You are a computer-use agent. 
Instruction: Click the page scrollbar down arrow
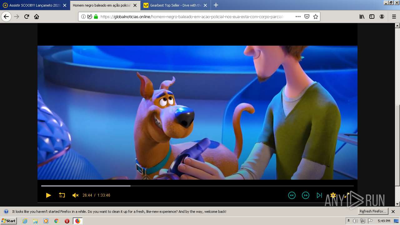[397, 204]
